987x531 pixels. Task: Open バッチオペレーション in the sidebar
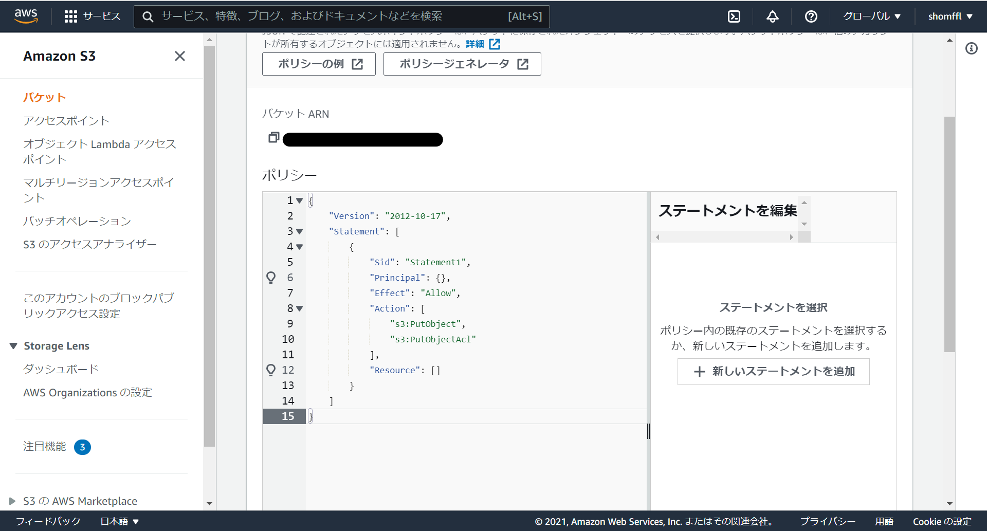click(x=77, y=221)
